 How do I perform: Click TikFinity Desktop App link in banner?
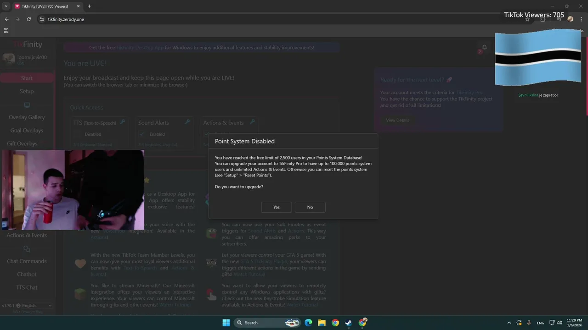click(140, 48)
